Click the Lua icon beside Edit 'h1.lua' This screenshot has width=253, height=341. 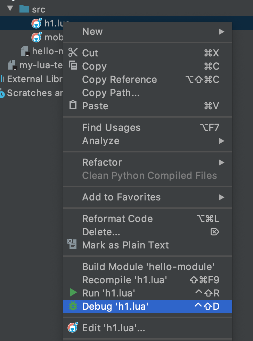click(72, 327)
